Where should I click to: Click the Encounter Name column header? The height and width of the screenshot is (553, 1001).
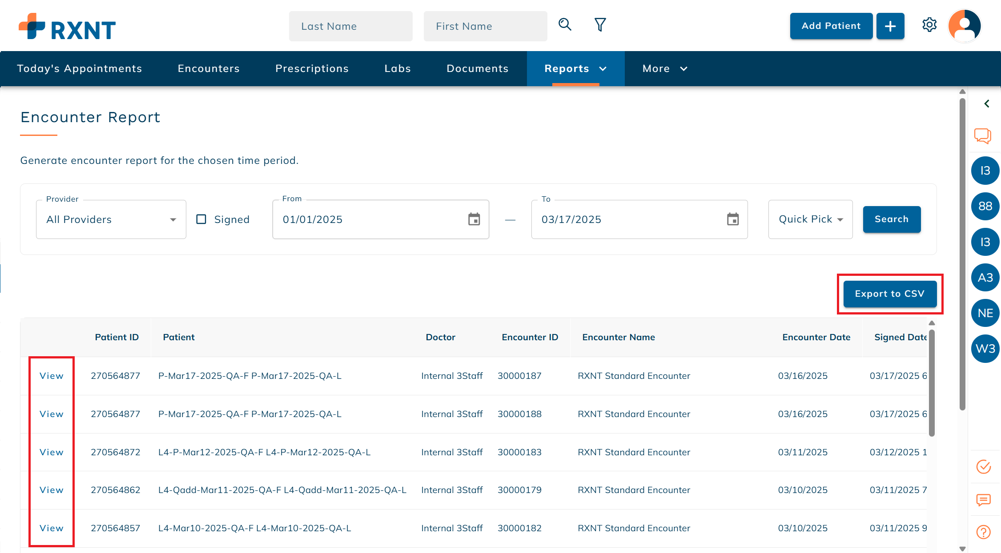click(x=619, y=337)
